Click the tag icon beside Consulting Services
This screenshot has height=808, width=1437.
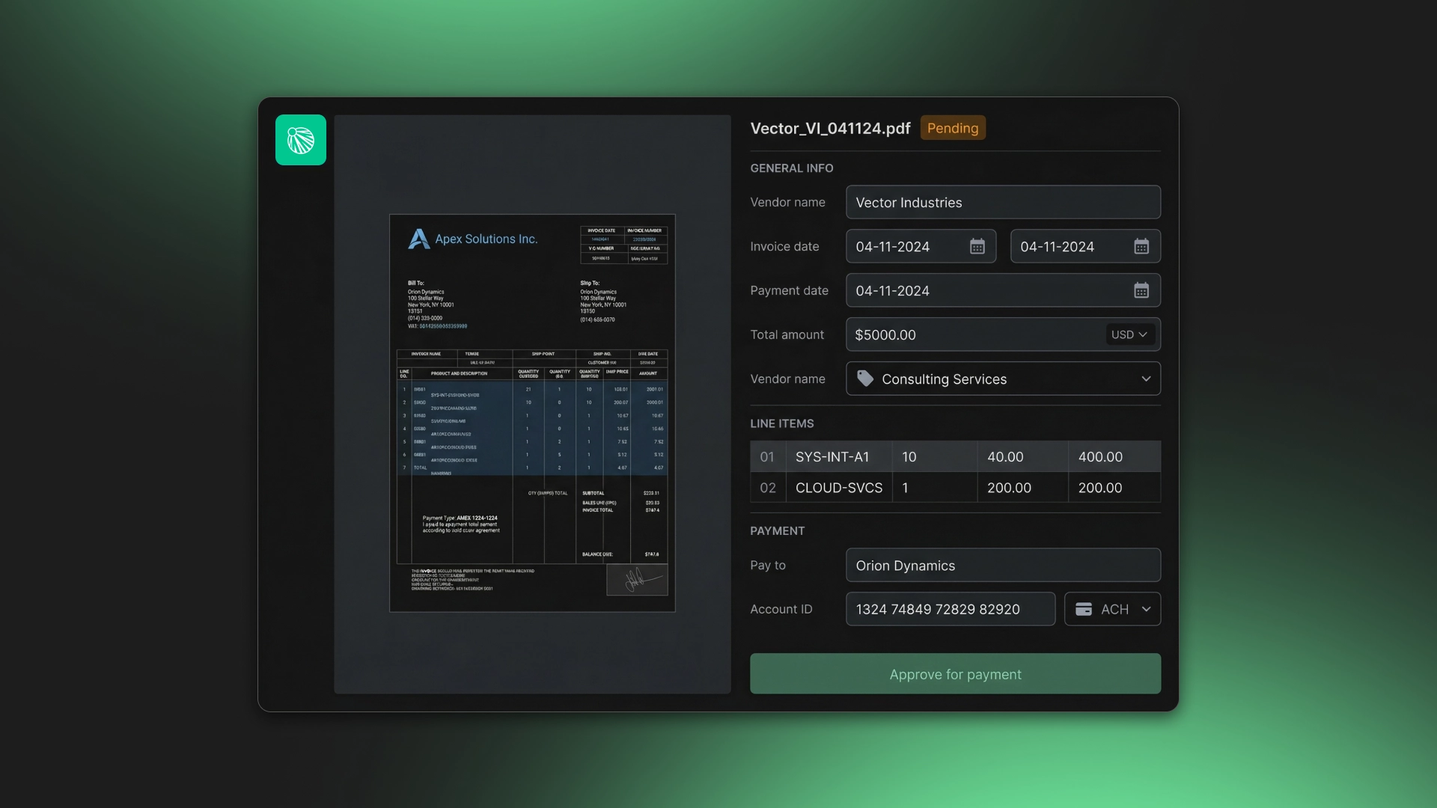tap(865, 379)
